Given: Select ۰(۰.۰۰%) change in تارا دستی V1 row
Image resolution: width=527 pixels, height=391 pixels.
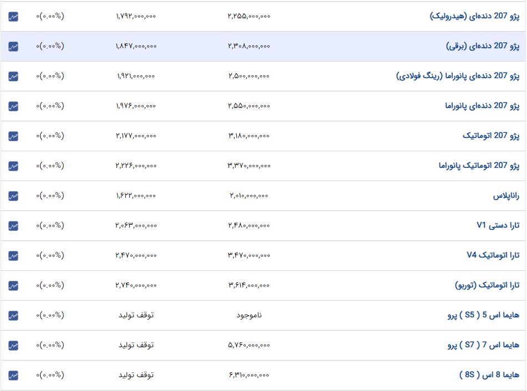Looking at the screenshot, I should pyautogui.click(x=50, y=225).
